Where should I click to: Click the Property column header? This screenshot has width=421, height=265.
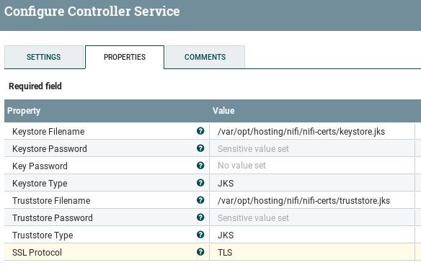click(x=24, y=111)
